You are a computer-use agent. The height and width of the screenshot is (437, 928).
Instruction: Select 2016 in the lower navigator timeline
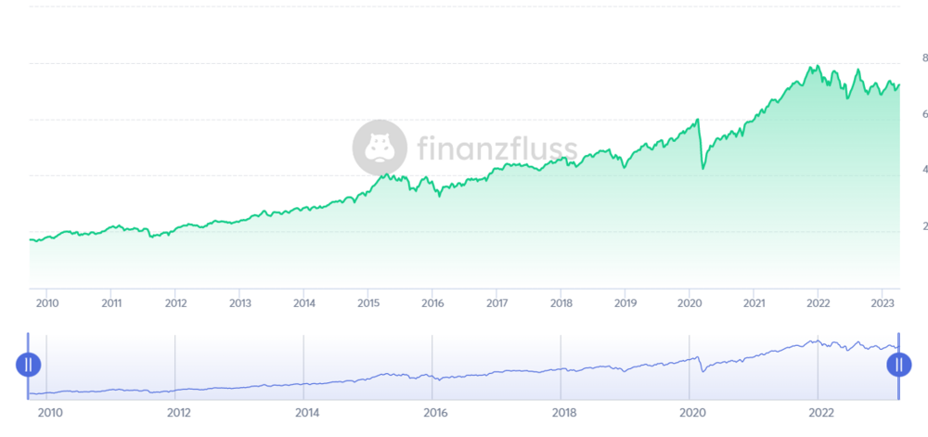[434, 413]
